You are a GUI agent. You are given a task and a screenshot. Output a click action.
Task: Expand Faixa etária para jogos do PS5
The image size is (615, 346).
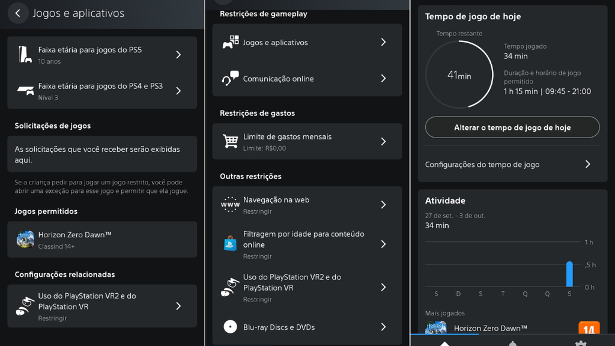point(178,55)
